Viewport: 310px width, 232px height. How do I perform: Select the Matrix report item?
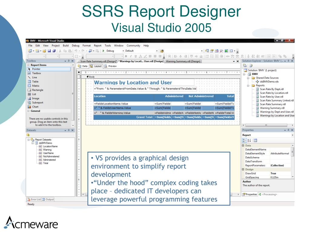(36, 86)
